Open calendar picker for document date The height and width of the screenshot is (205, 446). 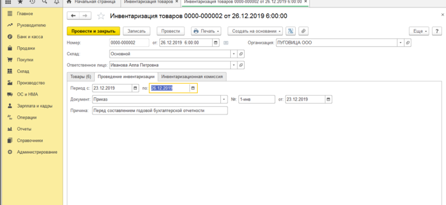tap(216, 43)
